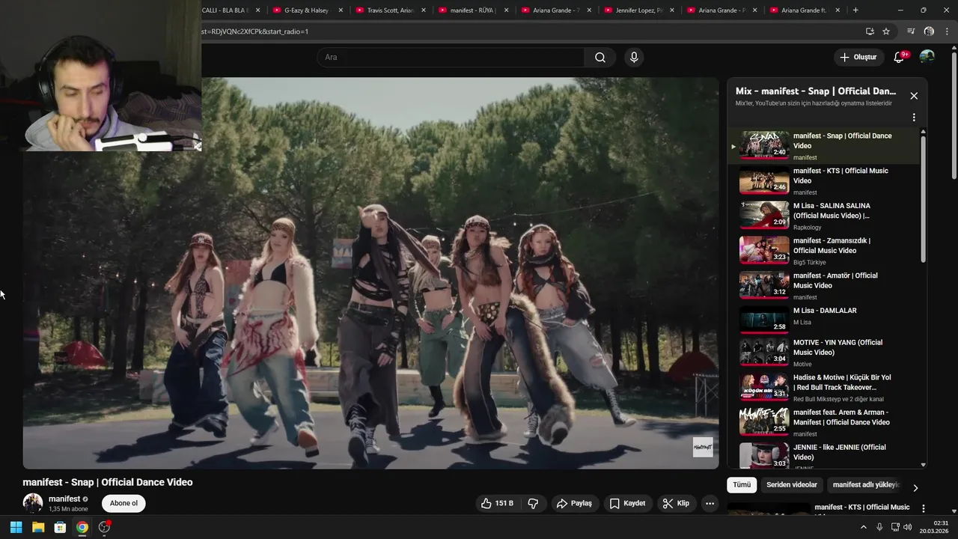Play manifest feat. Arem & Arman in playlist
This screenshot has height=539, width=958.
coord(823,423)
